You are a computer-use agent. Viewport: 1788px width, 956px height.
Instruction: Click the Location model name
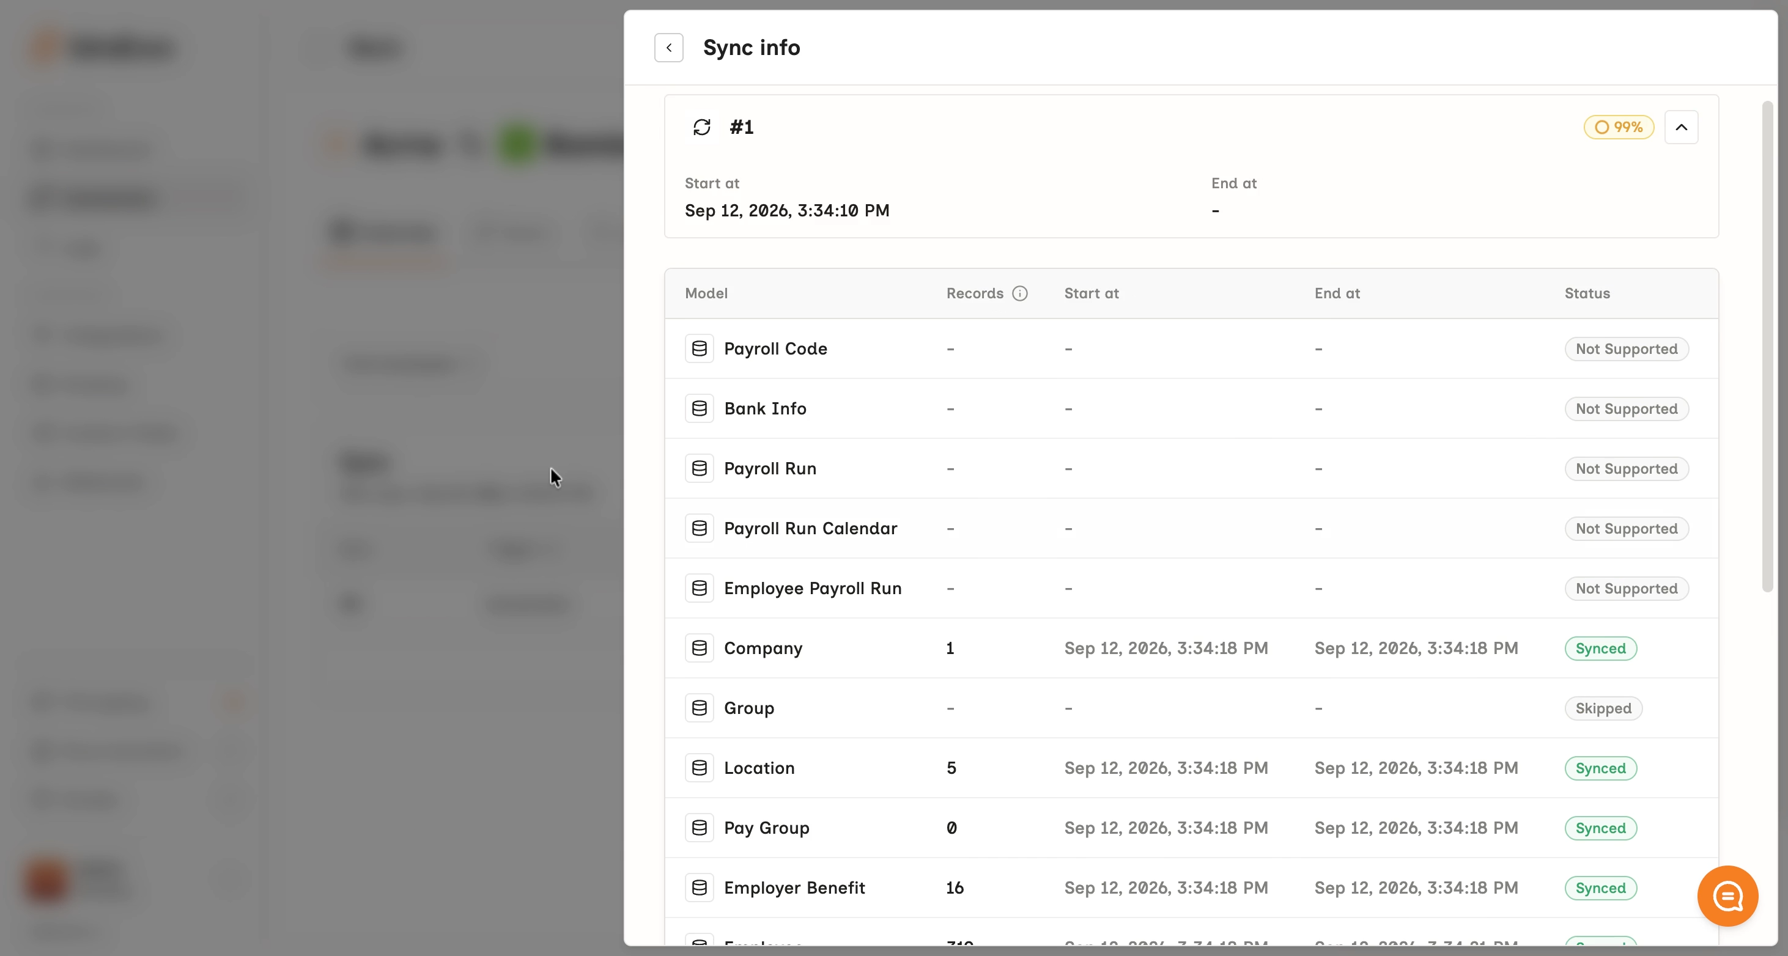[x=759, y=768]
